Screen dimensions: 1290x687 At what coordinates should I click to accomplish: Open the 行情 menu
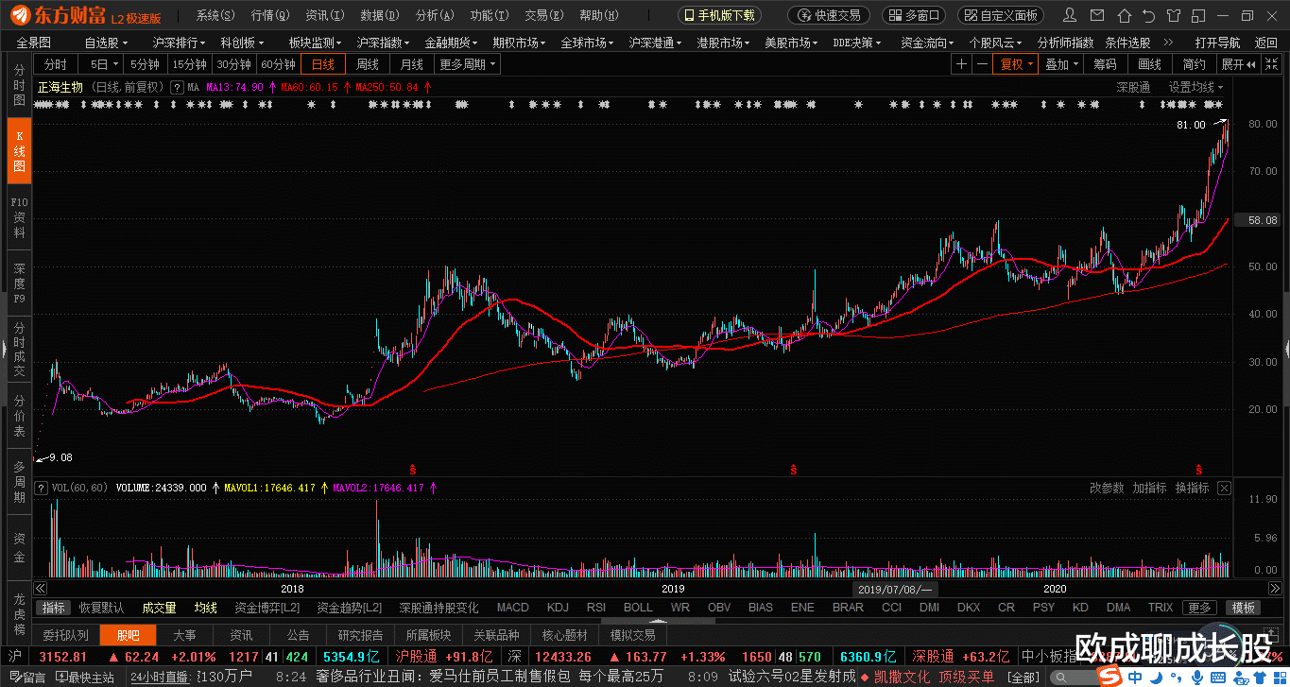pos(271,16)
